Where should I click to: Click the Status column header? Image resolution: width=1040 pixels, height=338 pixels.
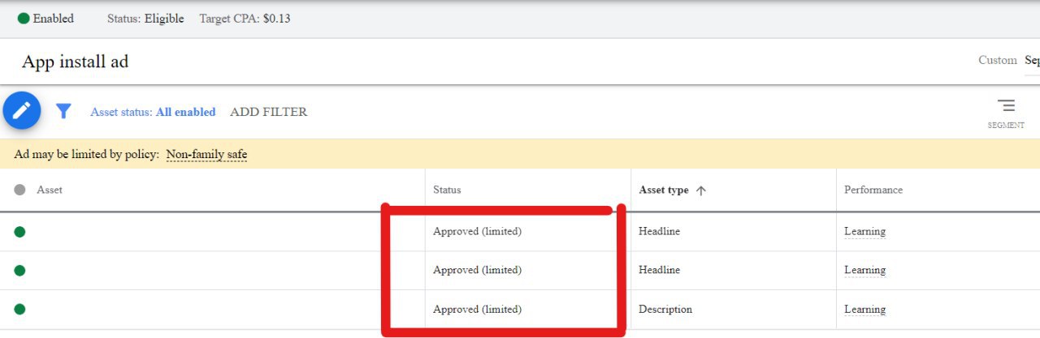(447, 190)
